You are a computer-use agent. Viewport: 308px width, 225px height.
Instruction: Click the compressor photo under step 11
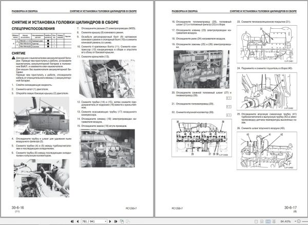tap(107, 79)
